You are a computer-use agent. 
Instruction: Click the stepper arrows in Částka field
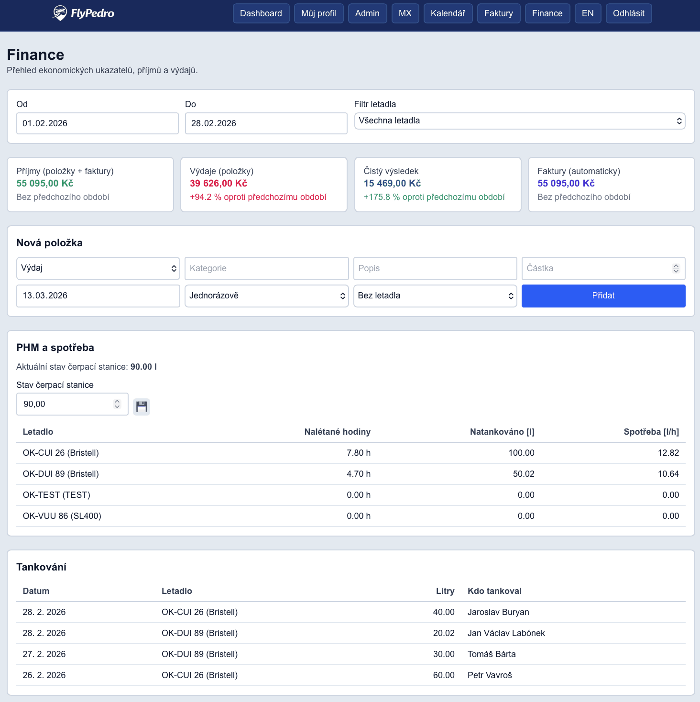[676, 268]
